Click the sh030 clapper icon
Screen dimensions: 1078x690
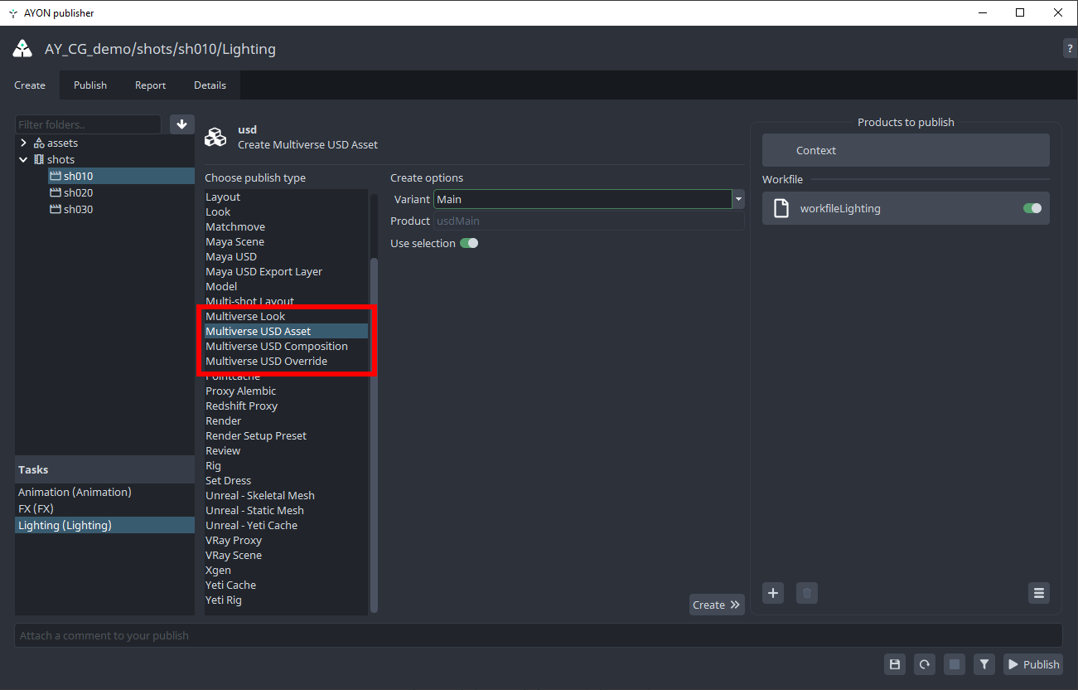tap(56, 210)
